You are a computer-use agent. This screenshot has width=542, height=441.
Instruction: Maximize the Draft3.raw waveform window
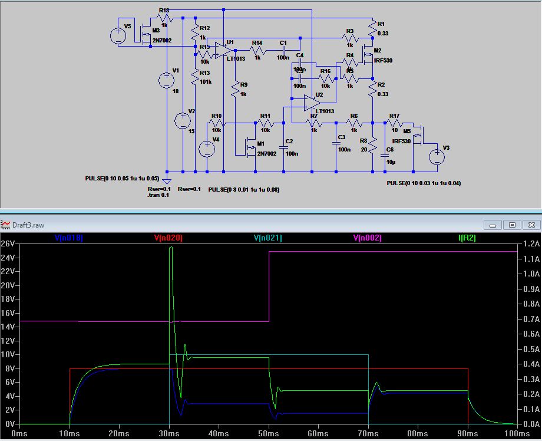512,225
